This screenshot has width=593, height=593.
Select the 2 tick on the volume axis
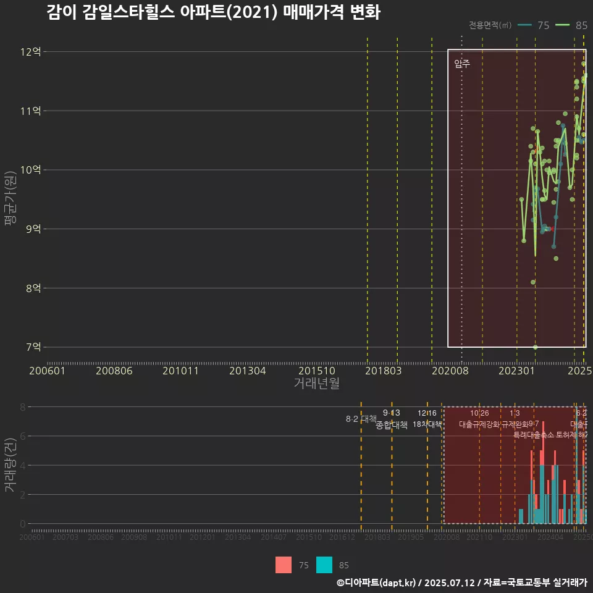tap(23, 495)
